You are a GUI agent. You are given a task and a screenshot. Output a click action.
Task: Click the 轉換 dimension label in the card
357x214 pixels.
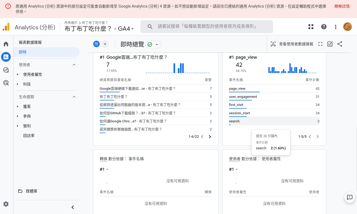pos(103,159)
